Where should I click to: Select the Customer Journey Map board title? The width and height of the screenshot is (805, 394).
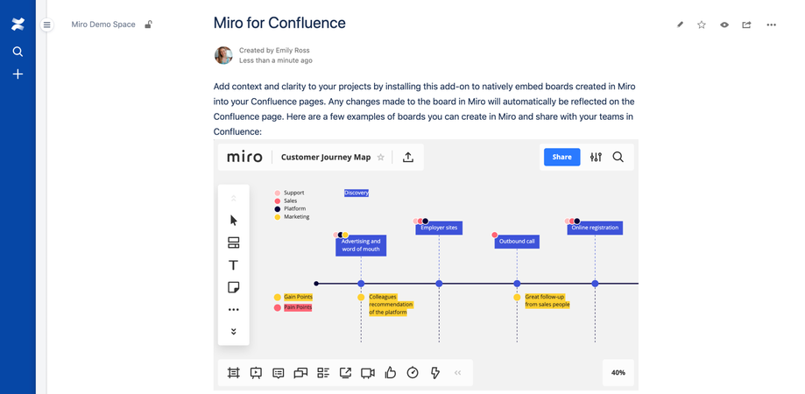pos(326,157)
